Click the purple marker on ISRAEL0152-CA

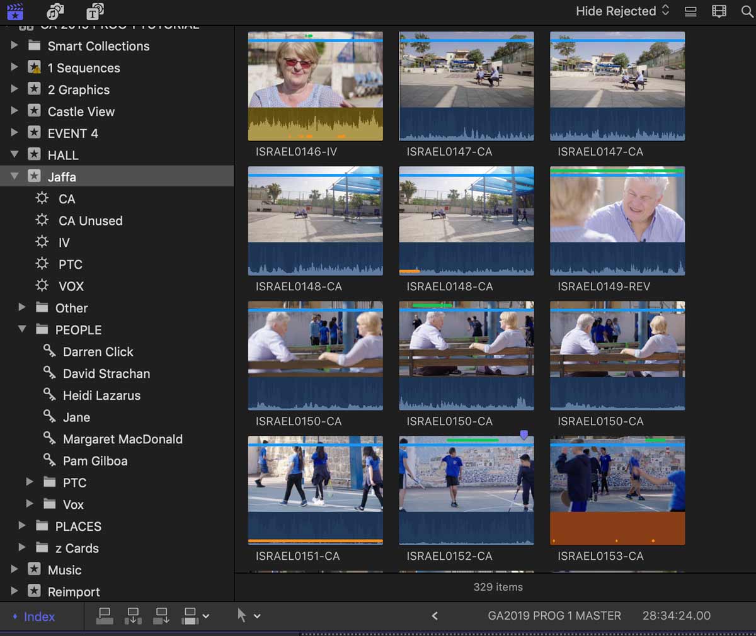(x=524, y=434)
